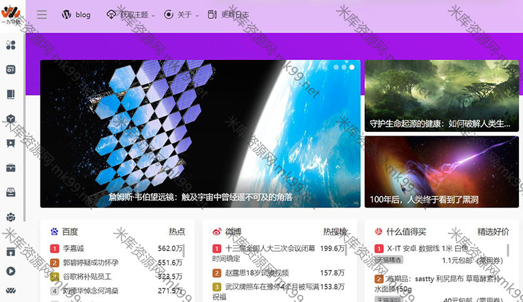
Task: Click the circle target icon for 关于
Action: pyautogui.click(x=169, y=14)
